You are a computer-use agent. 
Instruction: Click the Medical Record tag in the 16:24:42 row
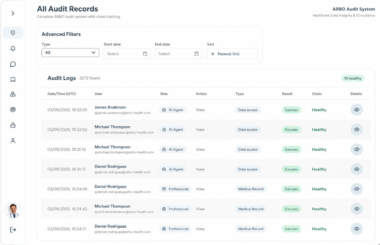point(250,209)
